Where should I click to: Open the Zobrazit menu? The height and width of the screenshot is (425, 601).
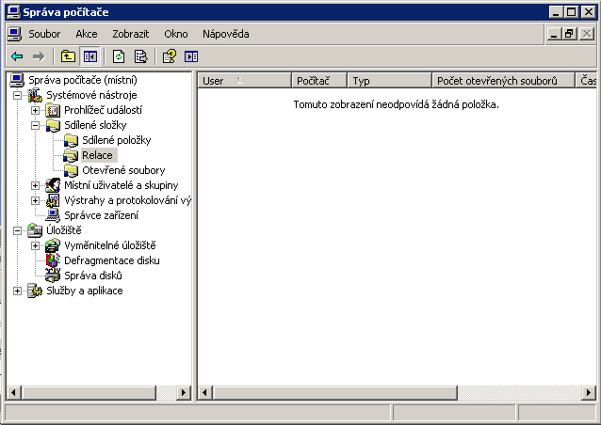click(x=130, y=34)
